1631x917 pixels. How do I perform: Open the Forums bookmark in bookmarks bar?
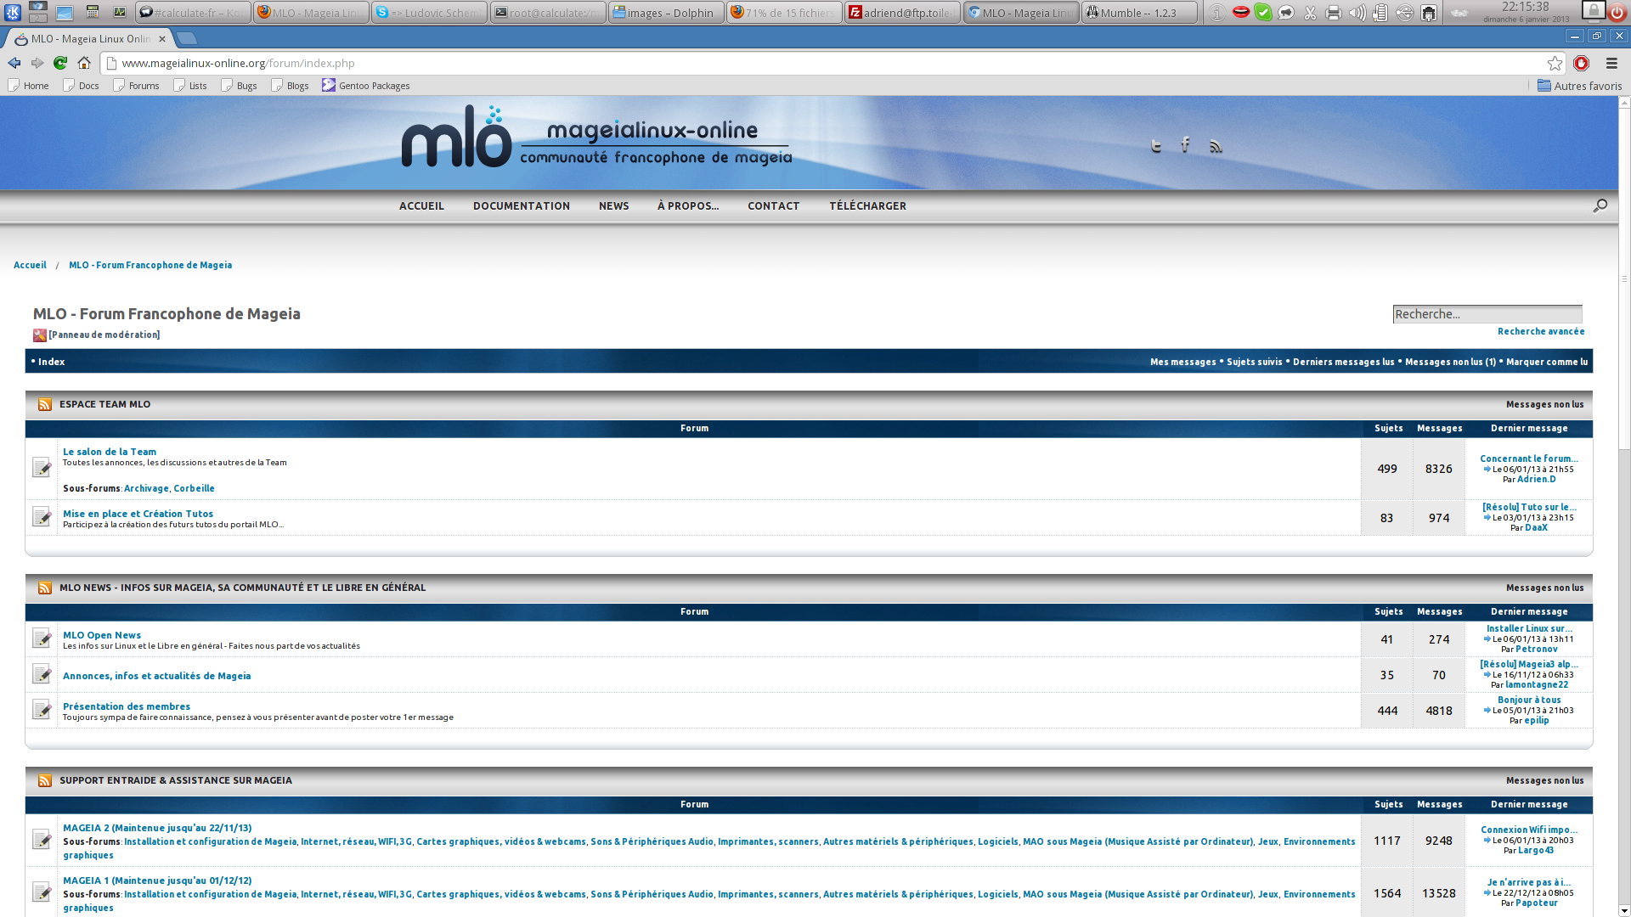click(136, 86)
